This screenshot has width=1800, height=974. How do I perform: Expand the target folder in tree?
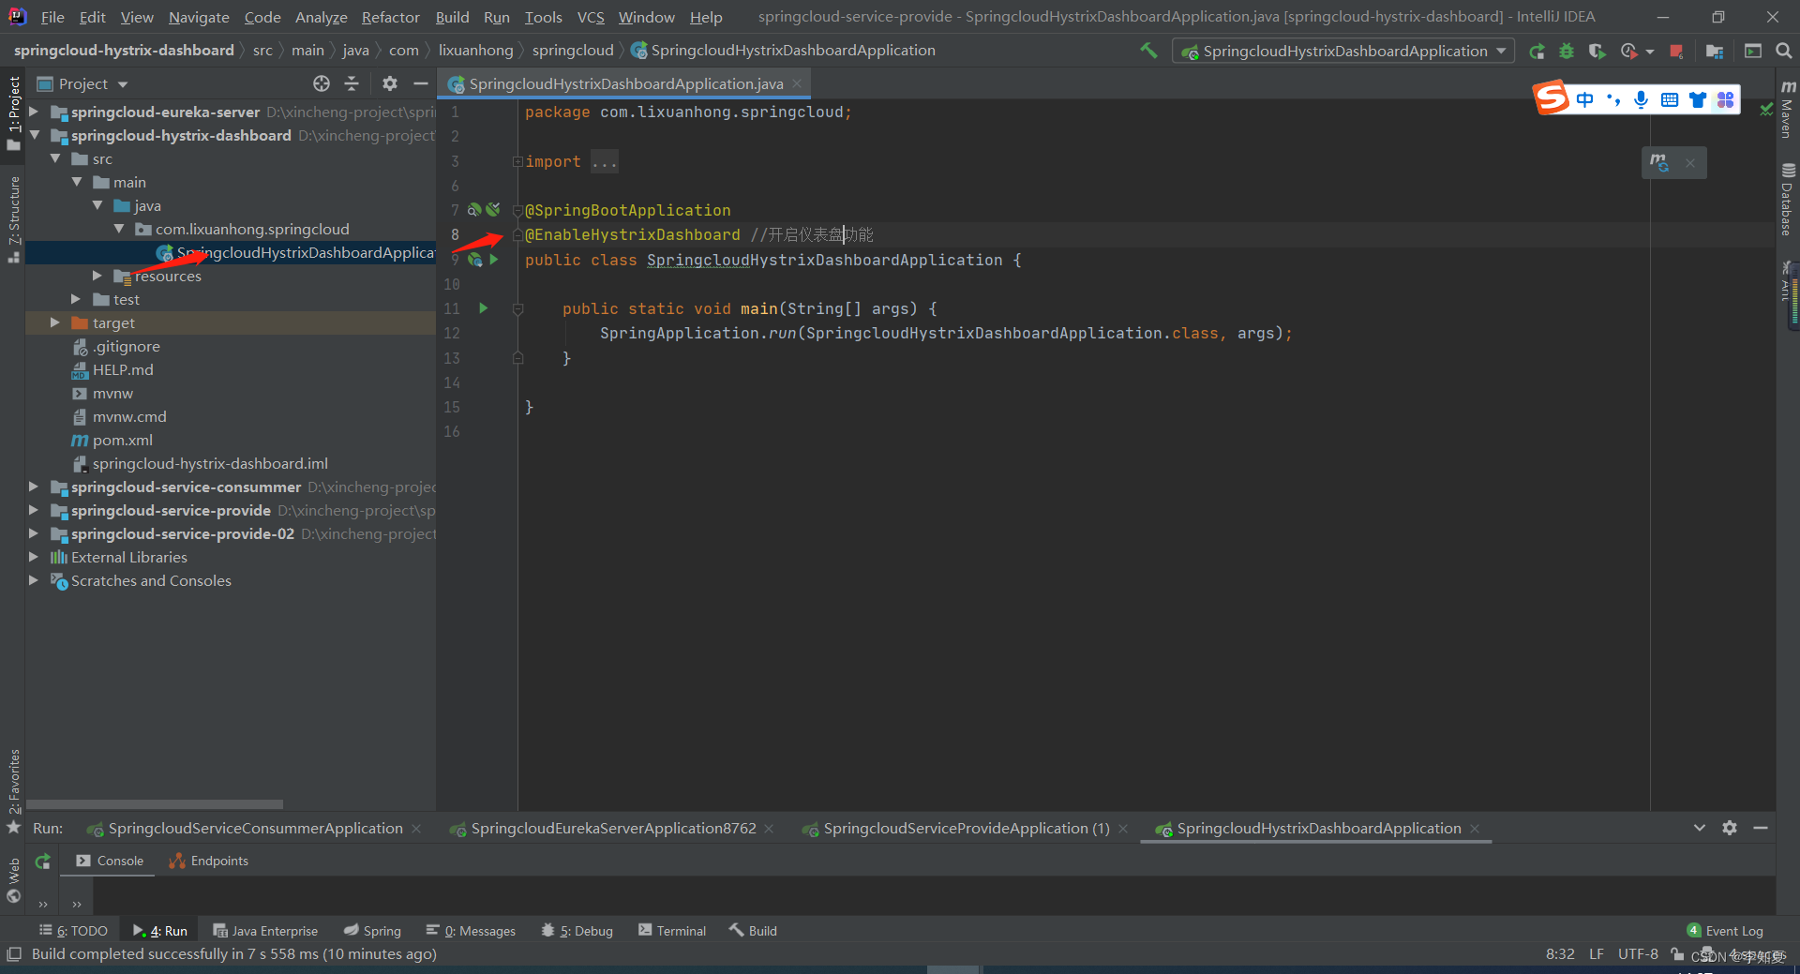[x=55, y=323]
